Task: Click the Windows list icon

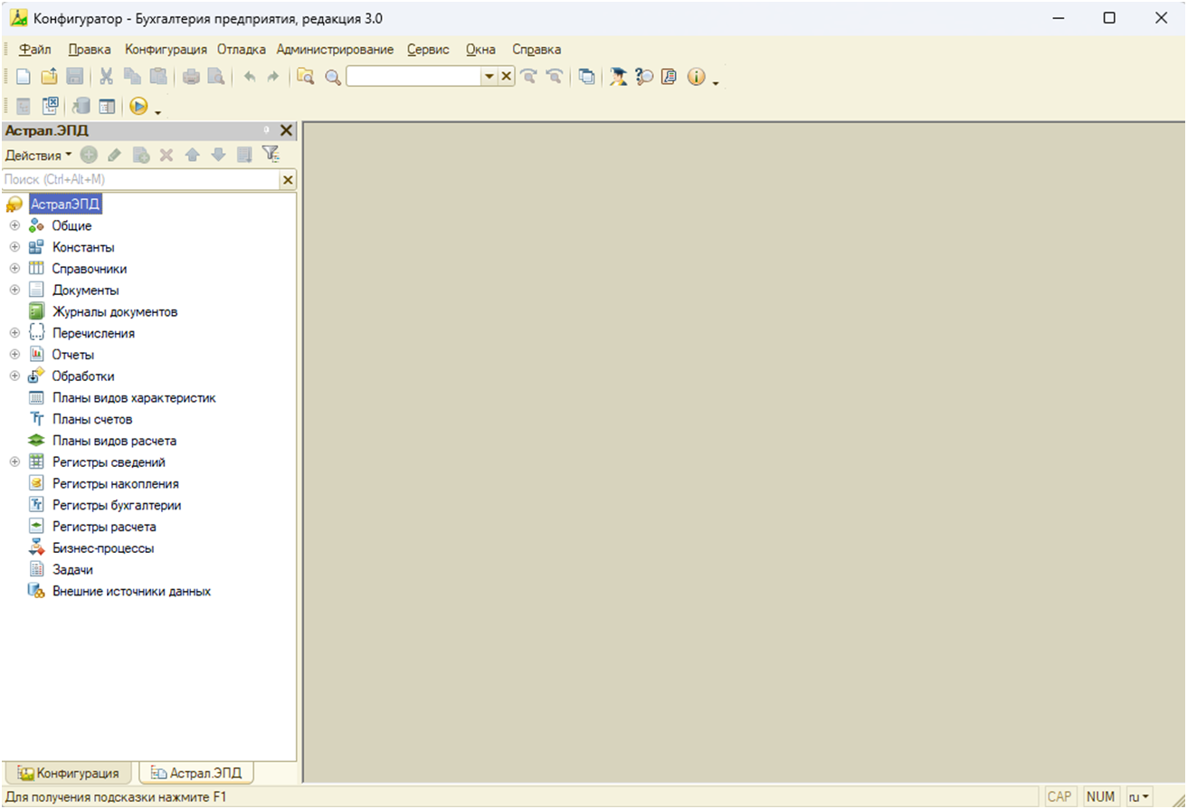Action: (587, 78)
